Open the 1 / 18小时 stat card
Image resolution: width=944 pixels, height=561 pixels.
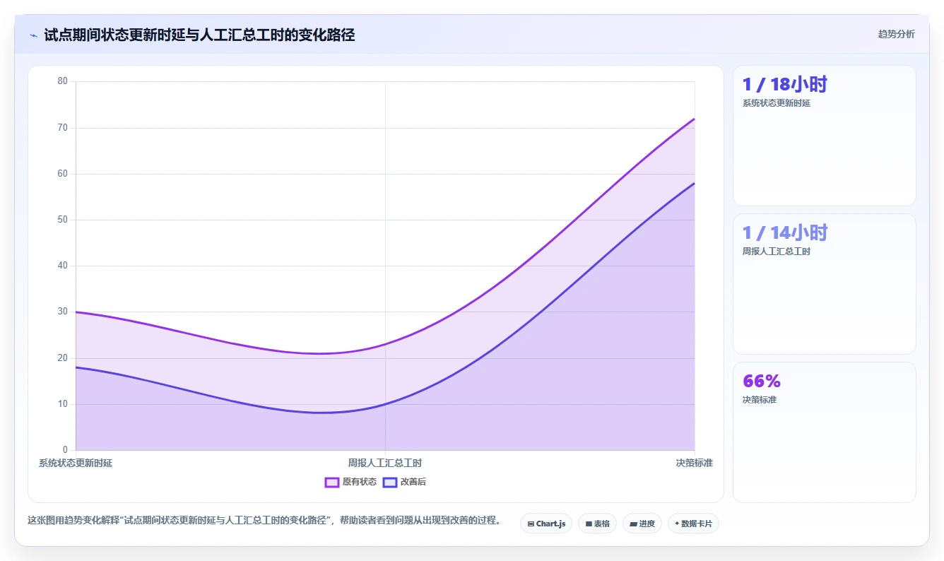(824, 136)
